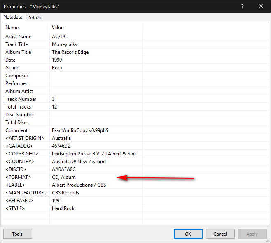
Task: Cancel the Properties dialog
Action: pyautogui.click(x=220, y=234)
